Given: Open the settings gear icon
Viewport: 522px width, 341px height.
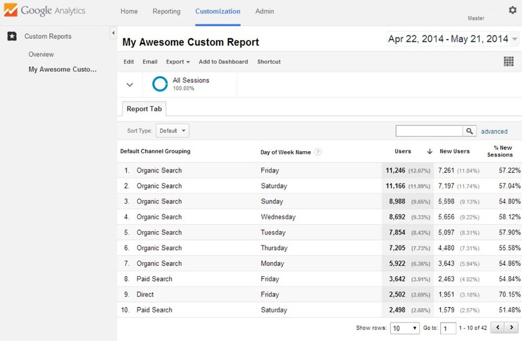Looking at the screenshot, I should (x=511, y=10).
